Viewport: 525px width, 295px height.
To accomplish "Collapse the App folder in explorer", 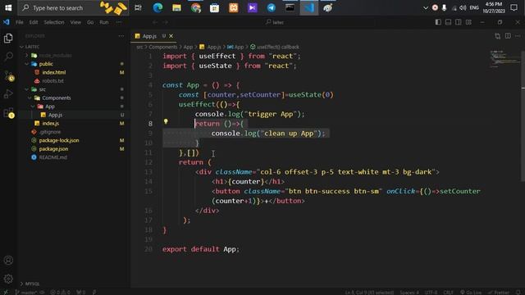I will coord(33,107).
